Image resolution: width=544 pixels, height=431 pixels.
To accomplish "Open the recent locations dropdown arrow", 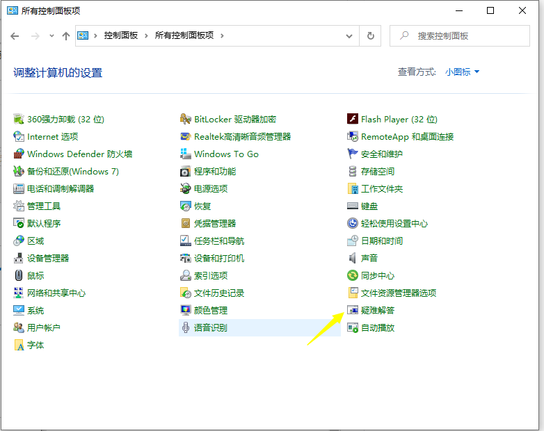I will tap(51, 36).
